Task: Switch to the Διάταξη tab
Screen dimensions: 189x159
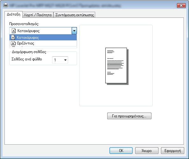Action: click(x=13, y=14)
